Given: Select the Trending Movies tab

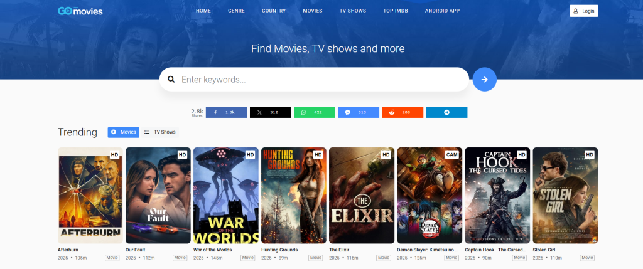Looking at the screenshot, I should 124,132.
